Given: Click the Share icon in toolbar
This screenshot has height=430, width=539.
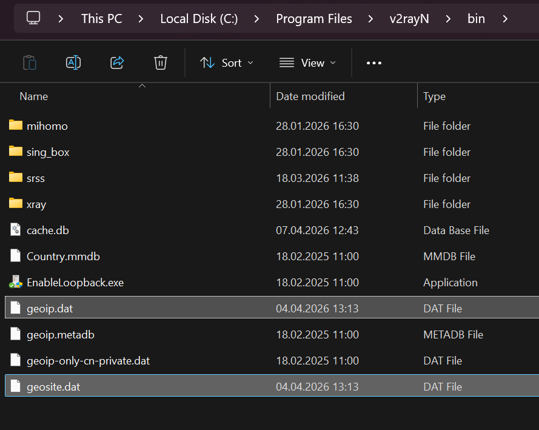Looking at the screenshot, I should tap(117, 62).
